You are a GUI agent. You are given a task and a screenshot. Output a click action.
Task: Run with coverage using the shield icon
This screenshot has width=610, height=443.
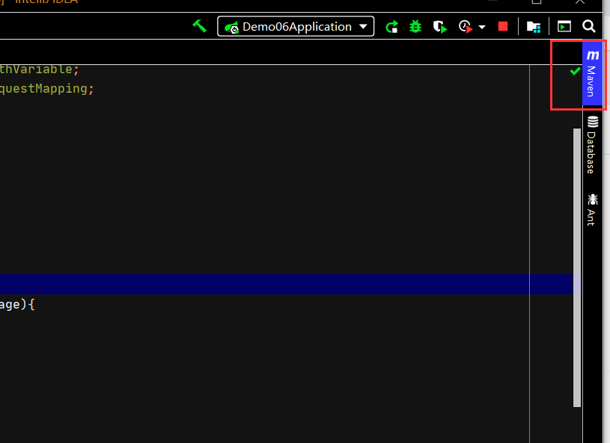tap(440, 27)
